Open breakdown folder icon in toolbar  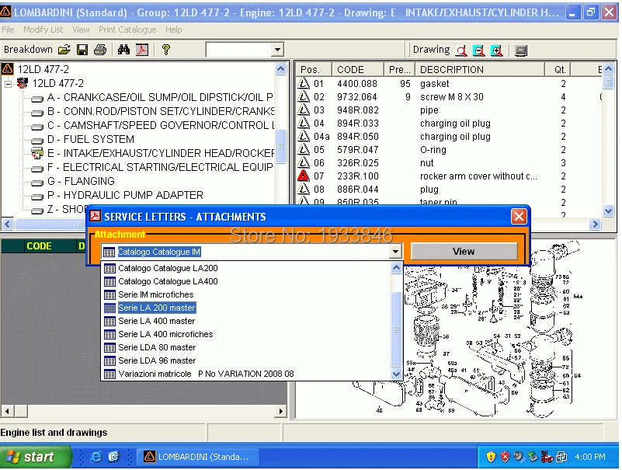point(64,50)
